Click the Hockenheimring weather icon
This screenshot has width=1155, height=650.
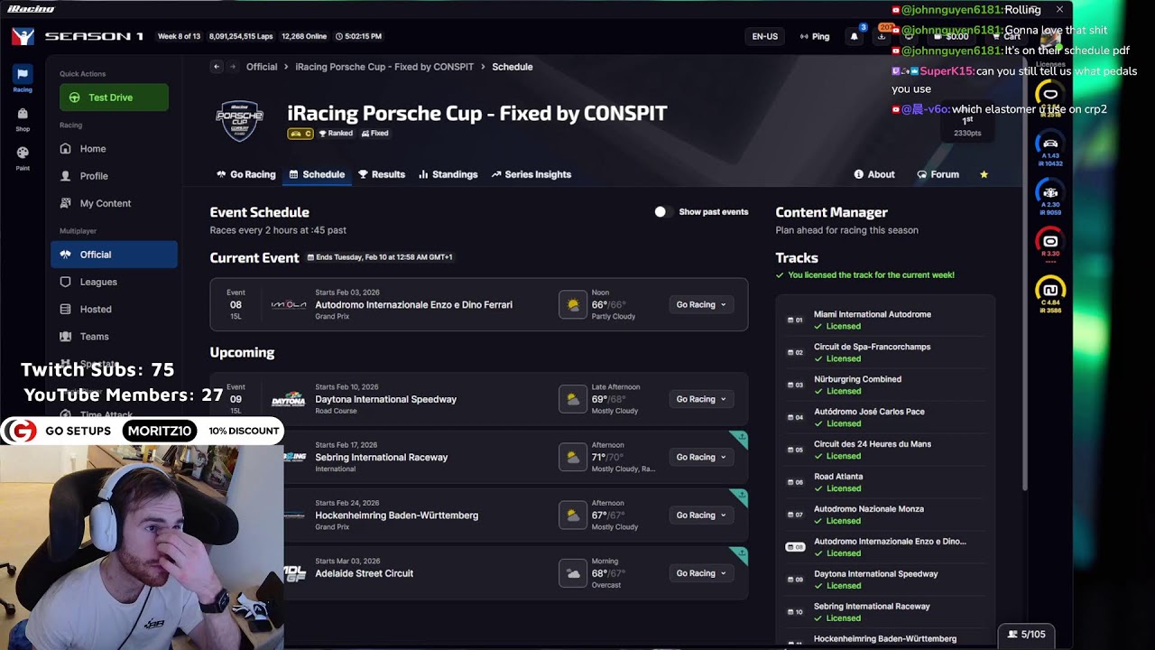(573, 515)
